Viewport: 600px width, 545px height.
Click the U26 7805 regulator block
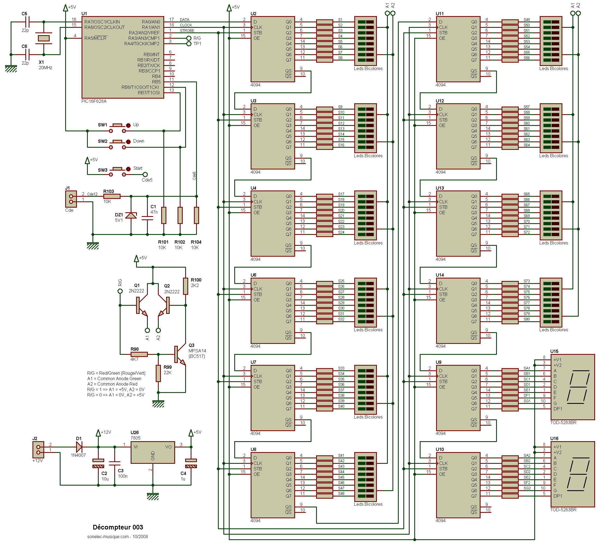pos(153,452)
